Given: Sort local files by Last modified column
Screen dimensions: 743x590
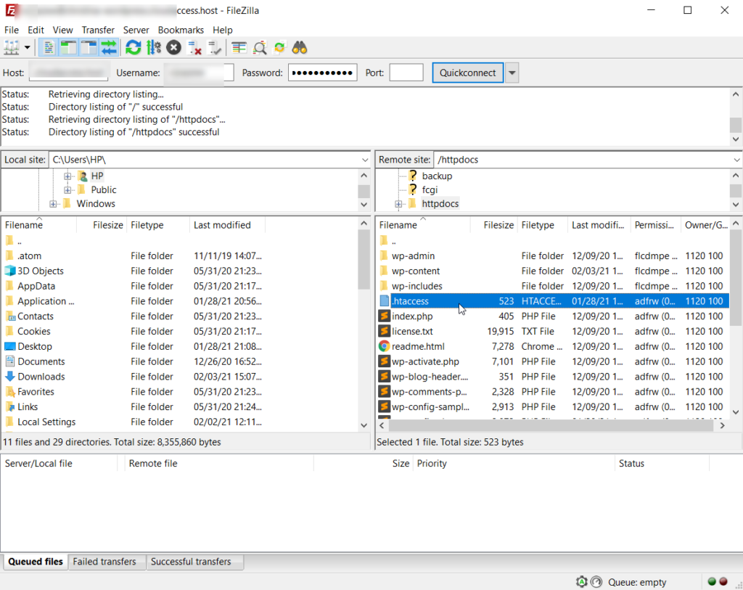Looking at the screenshot, I should (x=227, y=225).
